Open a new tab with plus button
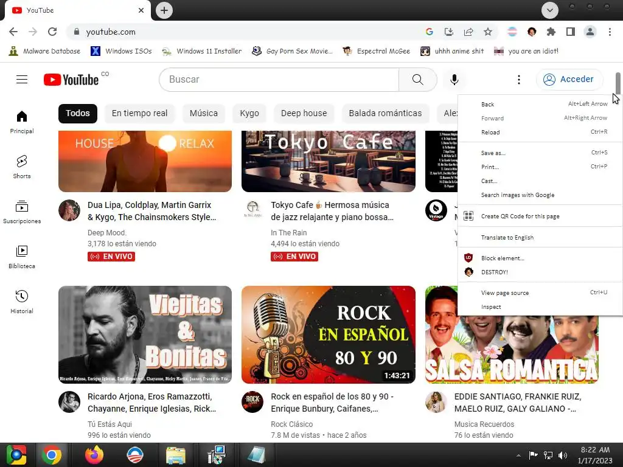 pyautogui.click(x=164, y=10)
